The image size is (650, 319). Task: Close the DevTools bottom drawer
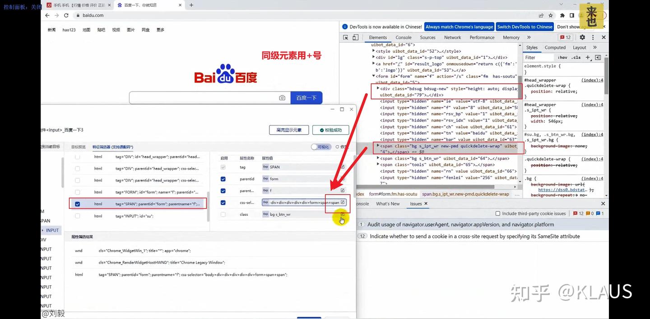pos(603,204)
